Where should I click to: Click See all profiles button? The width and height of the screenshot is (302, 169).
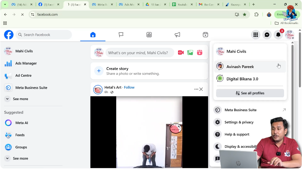tap(250, 93)
